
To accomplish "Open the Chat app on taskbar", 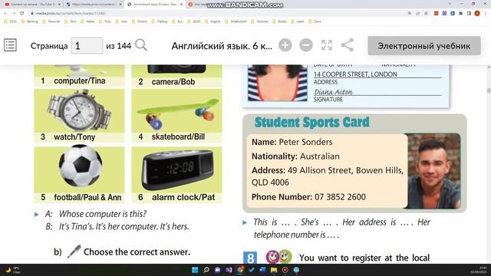I will tap(217, 270).
